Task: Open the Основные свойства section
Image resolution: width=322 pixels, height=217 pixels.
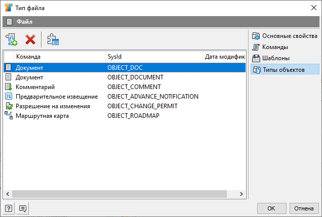Action: 285,36
